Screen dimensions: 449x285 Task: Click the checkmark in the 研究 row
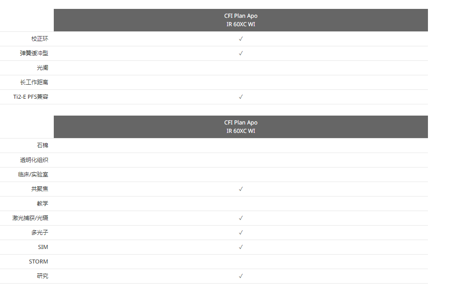(241, 276)
